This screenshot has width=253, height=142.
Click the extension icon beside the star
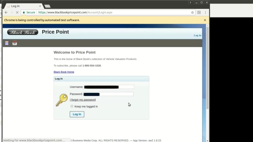pyautogui.click(x=199, y=12)
